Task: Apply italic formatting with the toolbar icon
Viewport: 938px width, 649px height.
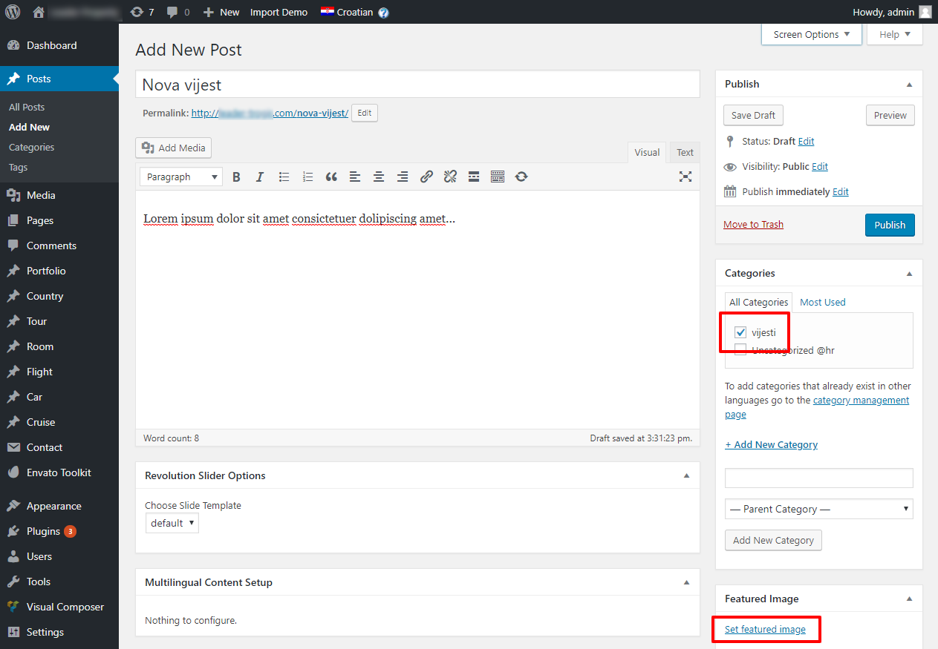Action: click(x=260, y=177)
